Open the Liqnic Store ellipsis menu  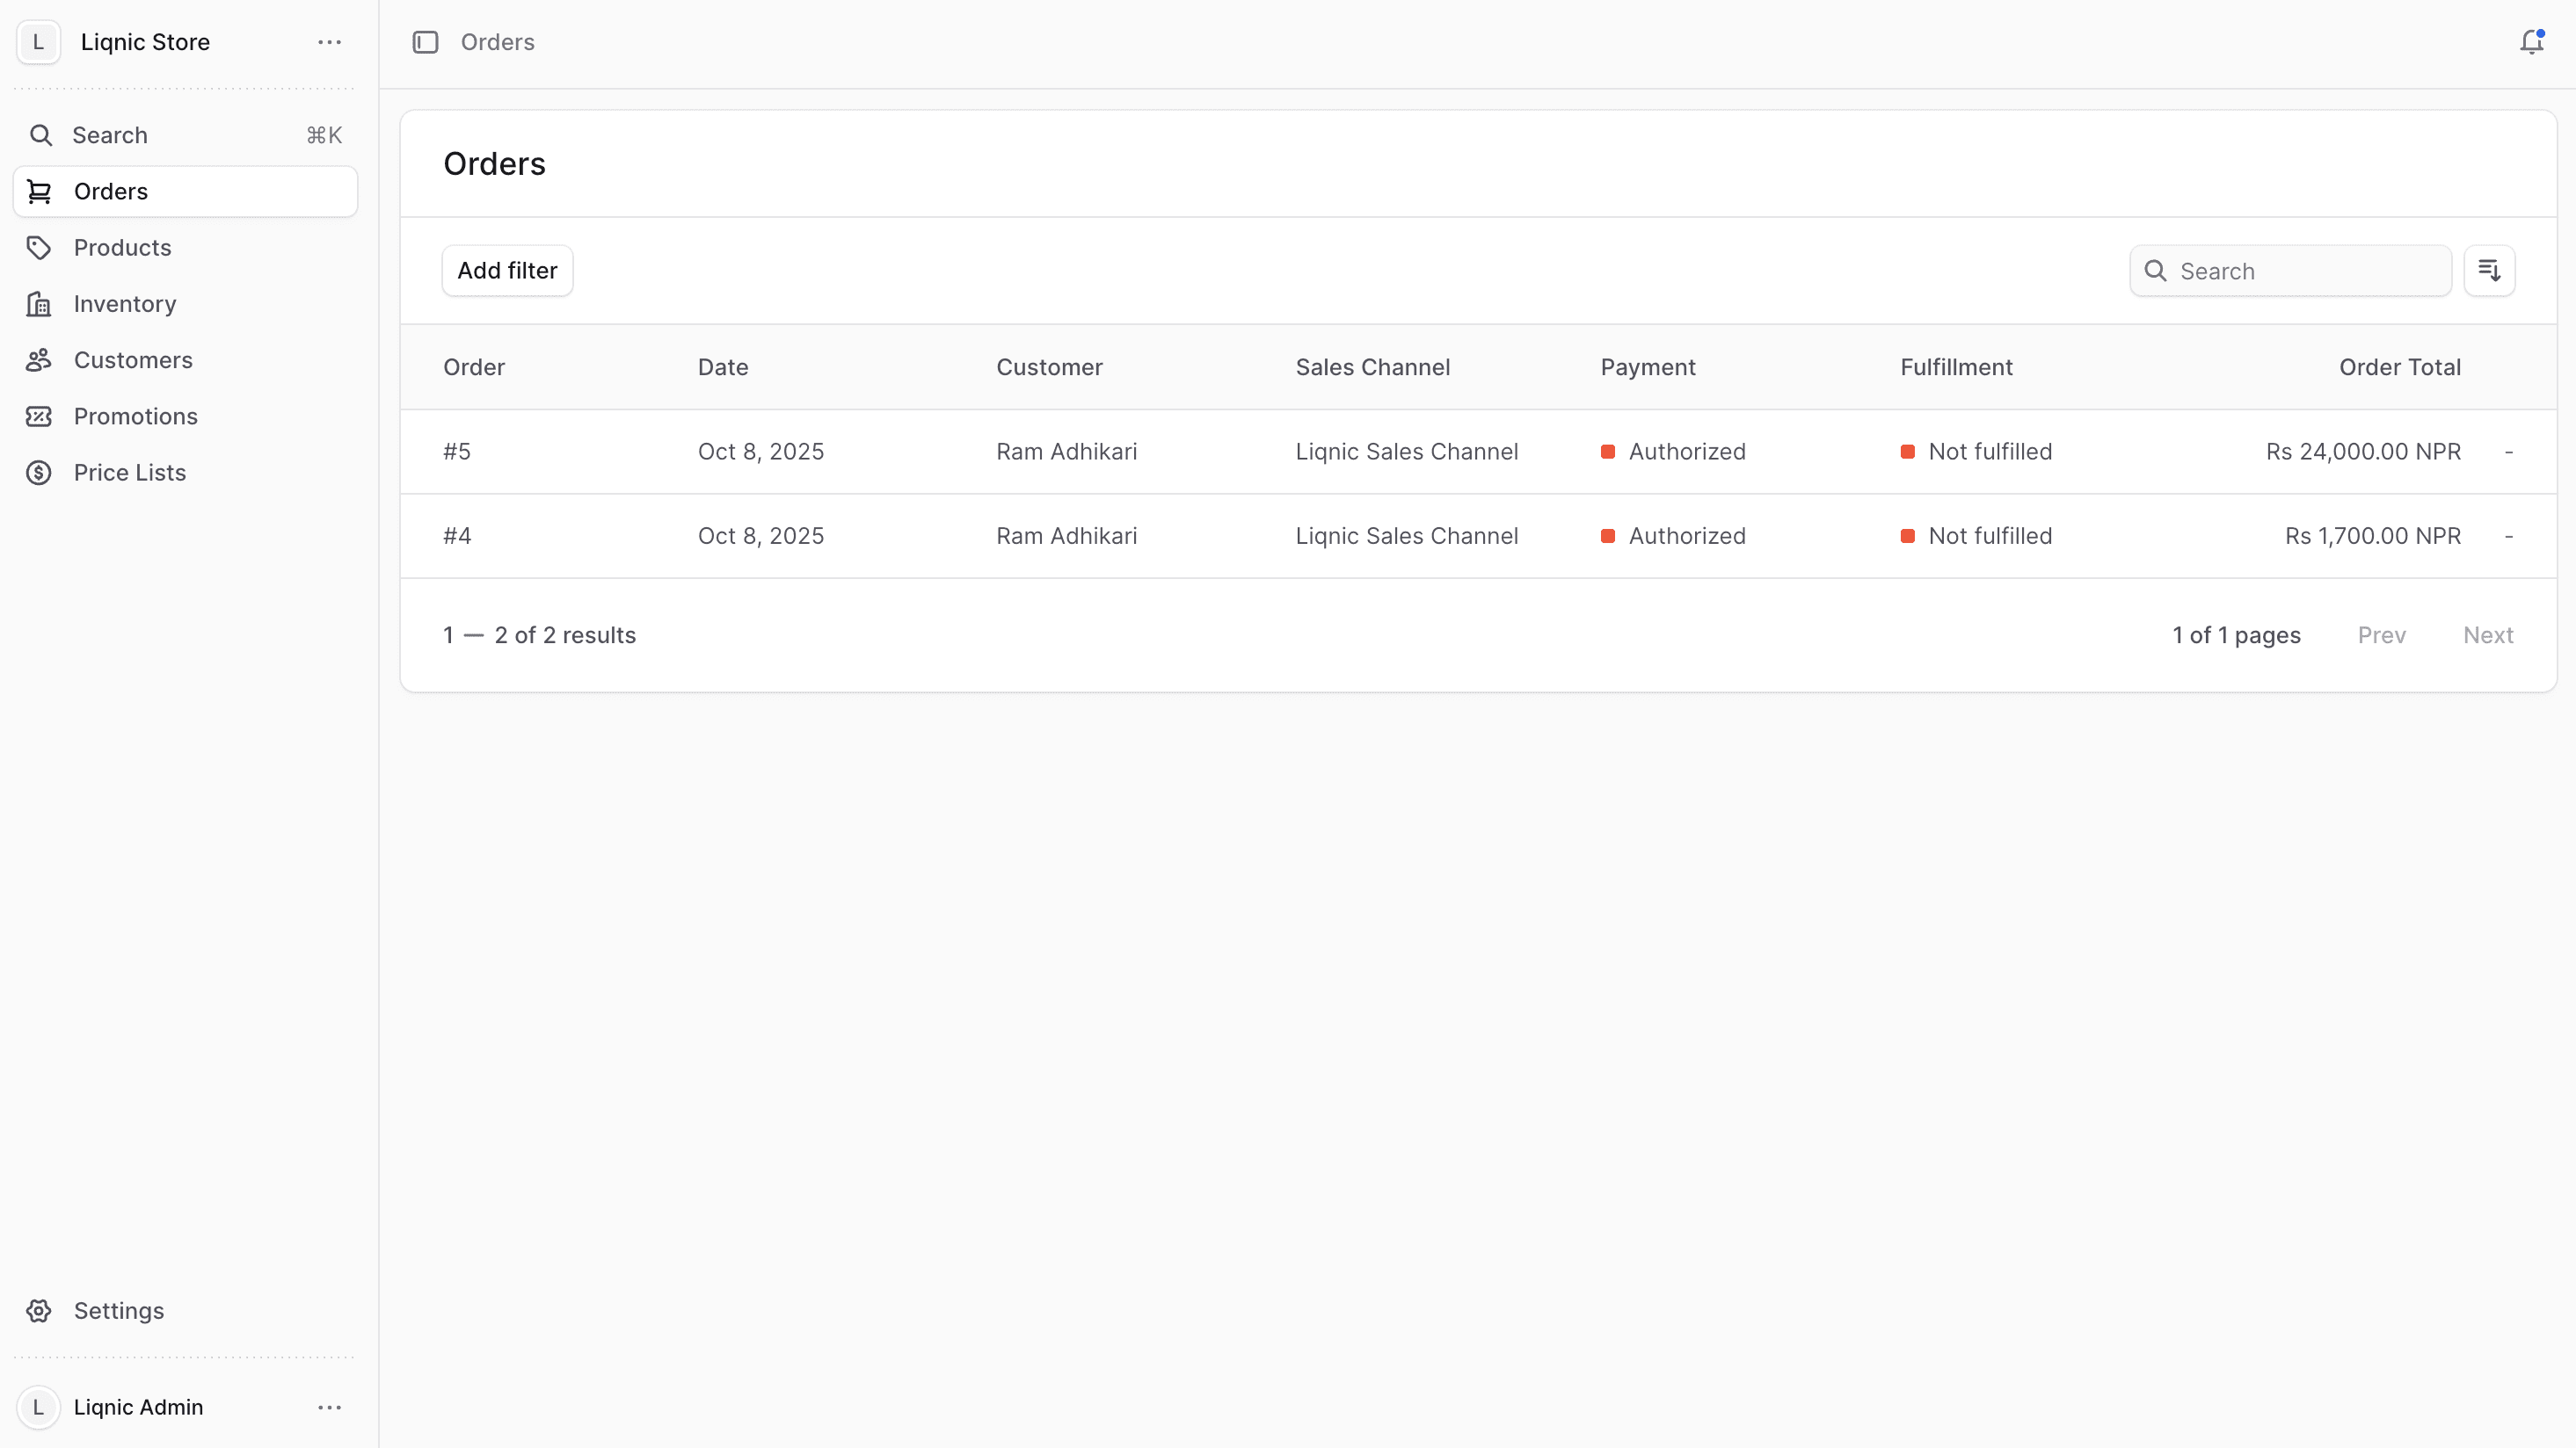(329, 42)
